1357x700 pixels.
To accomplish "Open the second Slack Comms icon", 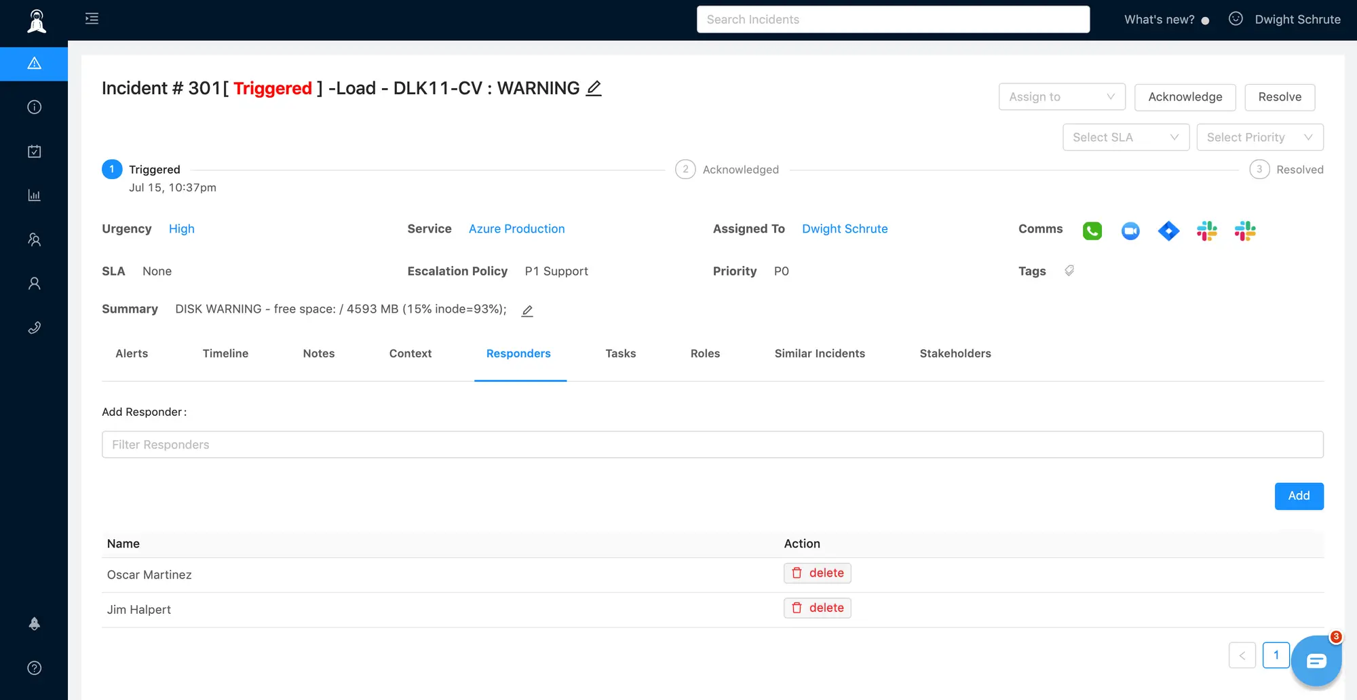I will [1245, 231].
